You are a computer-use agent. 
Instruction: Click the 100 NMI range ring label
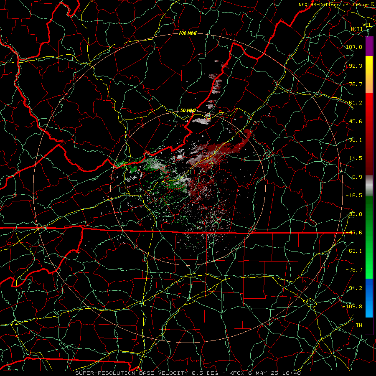(188, 33)
